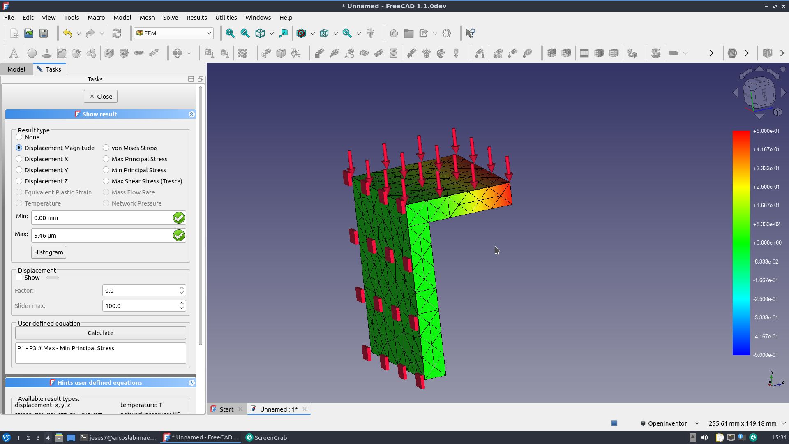This screenshot has width=789, height=444.
Task: Select von Mises Stress result
Action: point(130,148)
